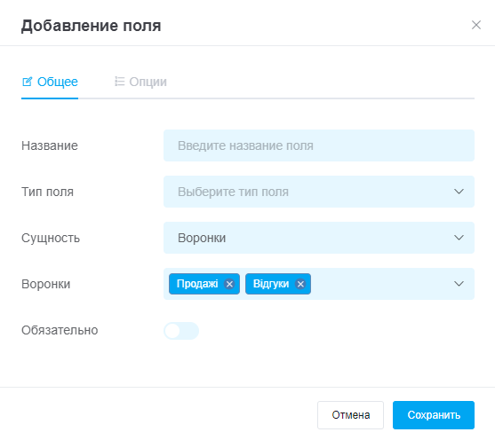Screen dimensions: 495x440
Task: Click the Відгуки tag label
Action: coord(271,284)
